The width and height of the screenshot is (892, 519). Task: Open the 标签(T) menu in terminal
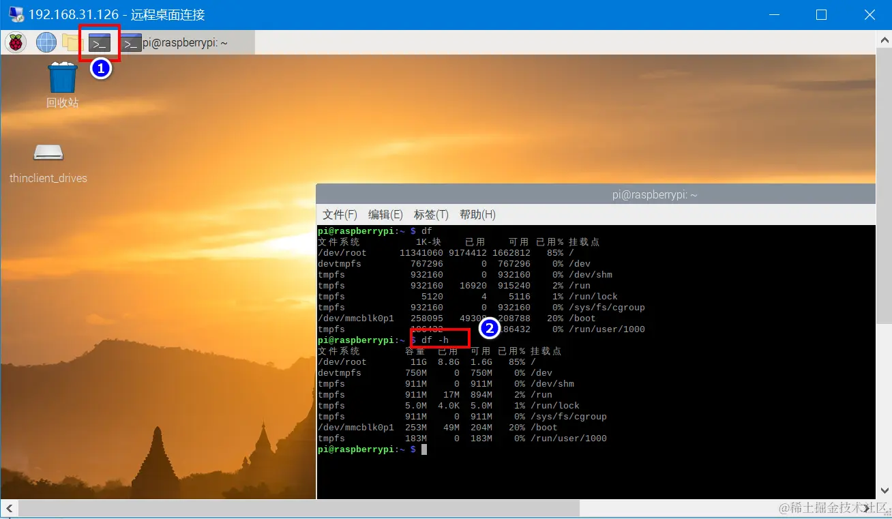point(431,214)
